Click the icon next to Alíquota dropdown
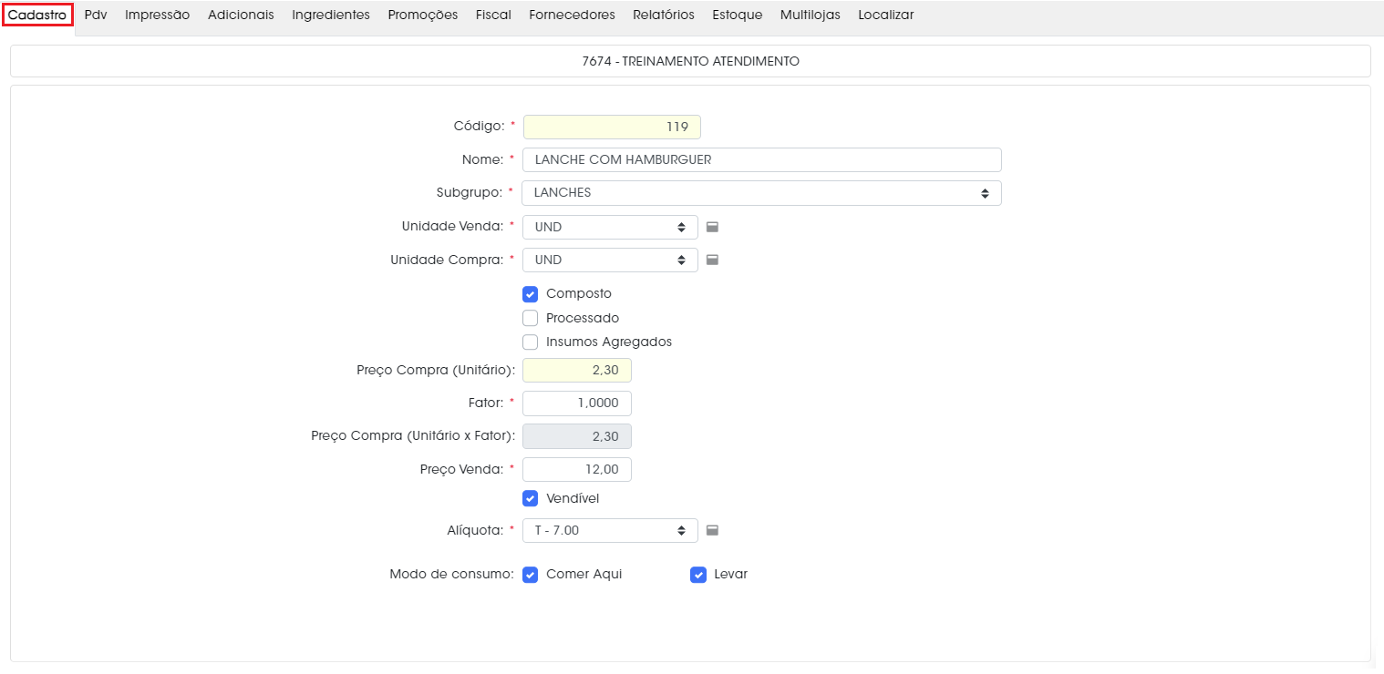 (713, 530)
